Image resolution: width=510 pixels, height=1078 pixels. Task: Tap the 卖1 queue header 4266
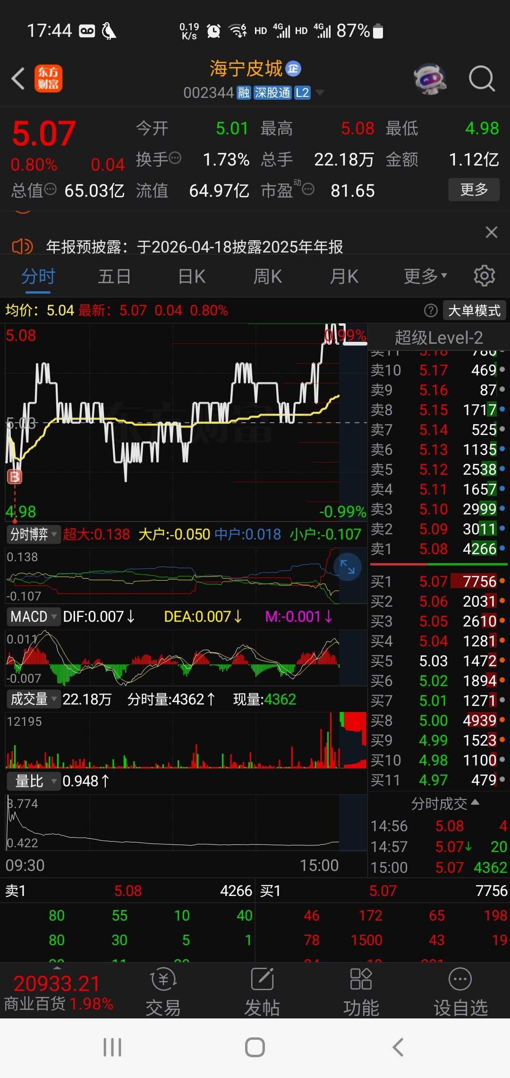pos(127,891)
